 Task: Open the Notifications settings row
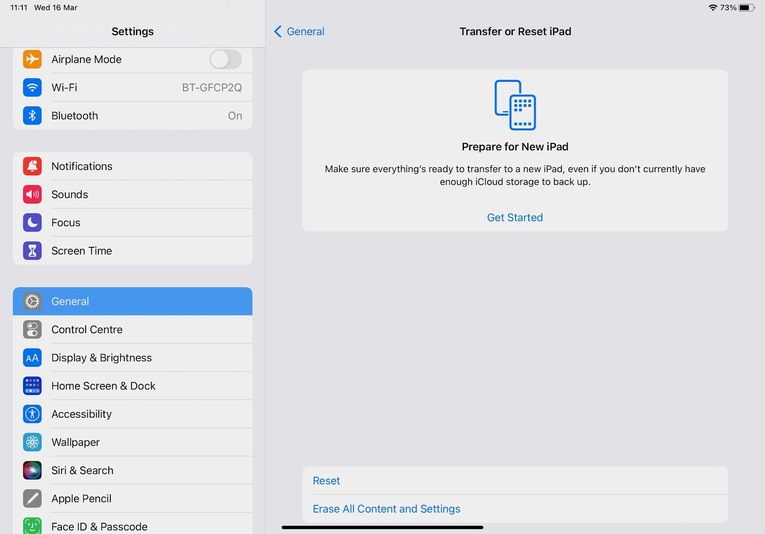(133, 166)
